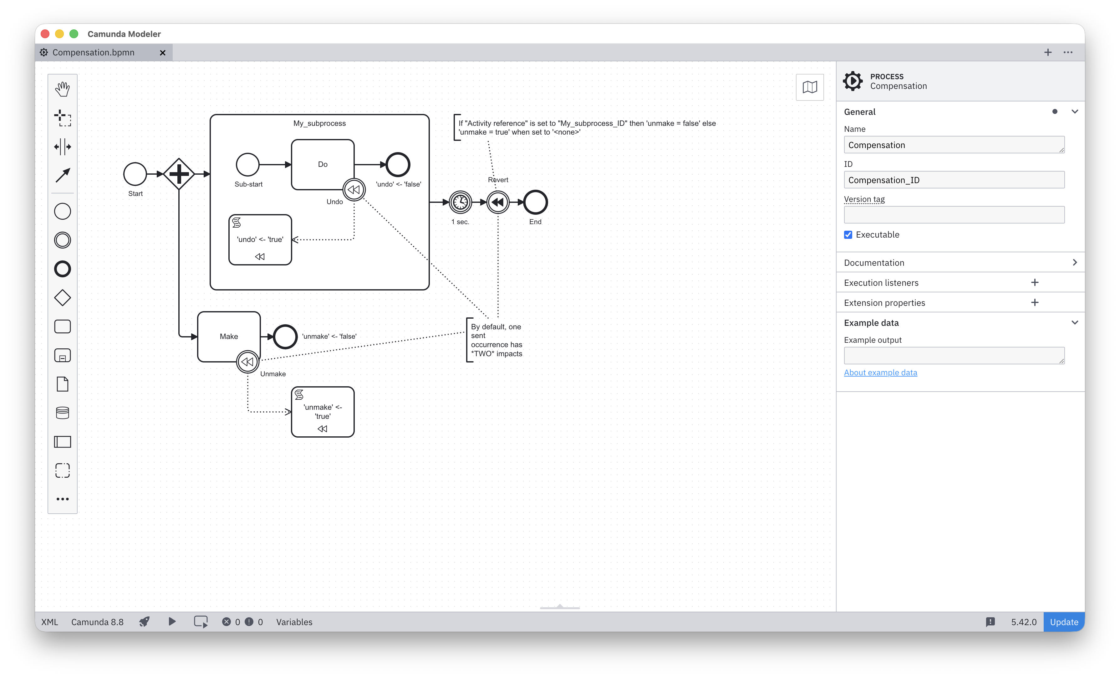Open XML view in status bar
1120x678 pixels.
[49, 622]
